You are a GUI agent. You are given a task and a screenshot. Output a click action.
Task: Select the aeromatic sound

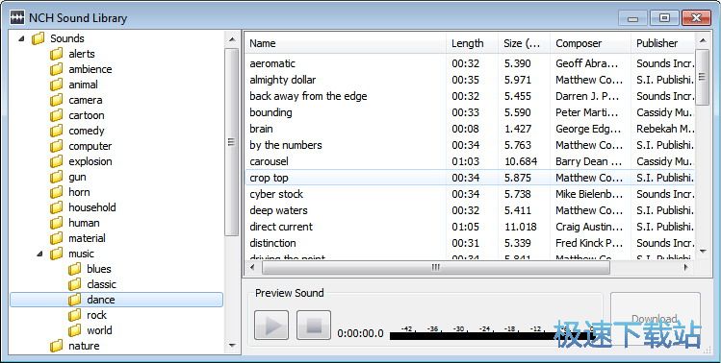click(470, 63)
